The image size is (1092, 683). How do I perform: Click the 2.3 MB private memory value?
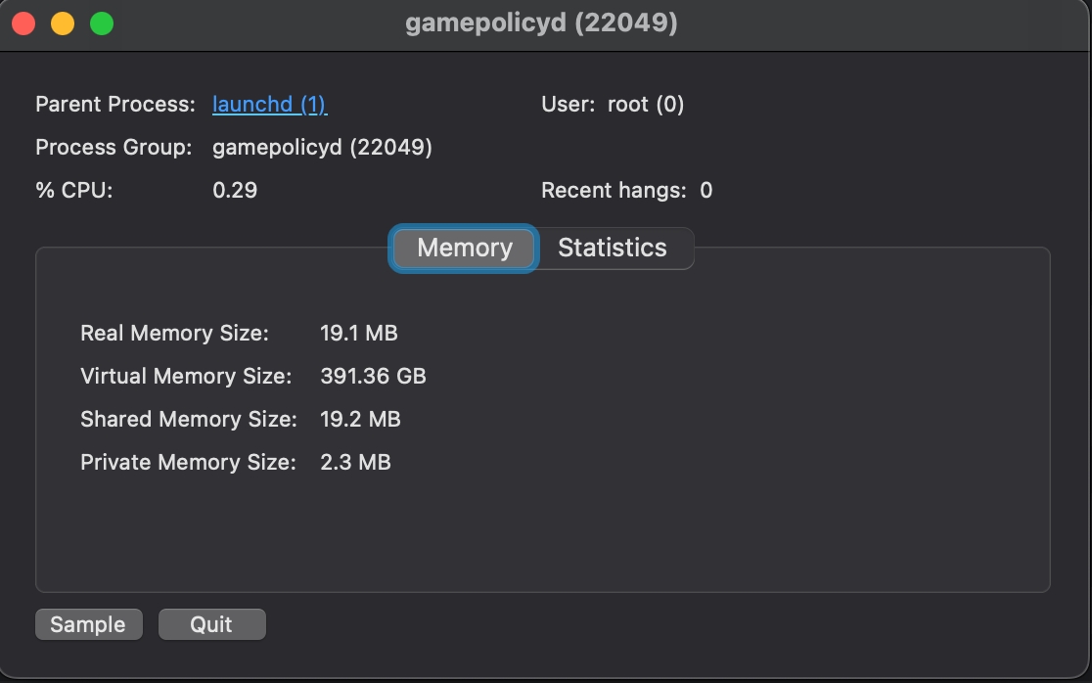tap(355, 462)
